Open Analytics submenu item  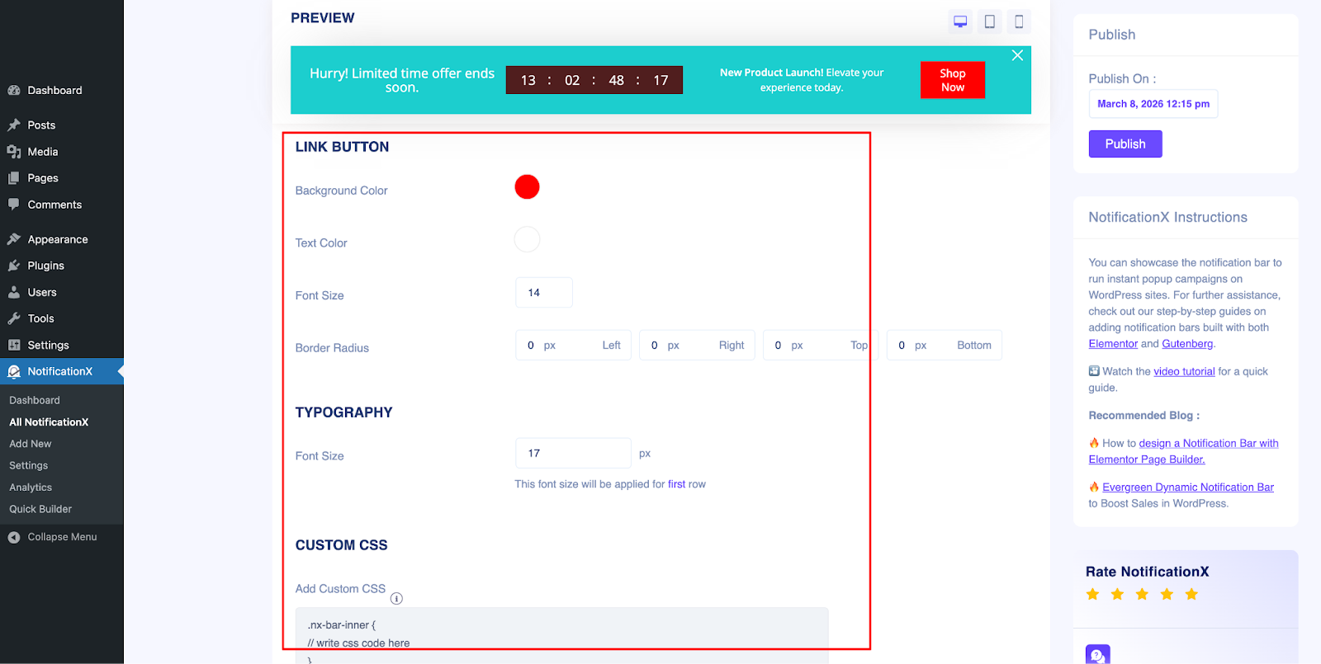(x=31, y=487)
